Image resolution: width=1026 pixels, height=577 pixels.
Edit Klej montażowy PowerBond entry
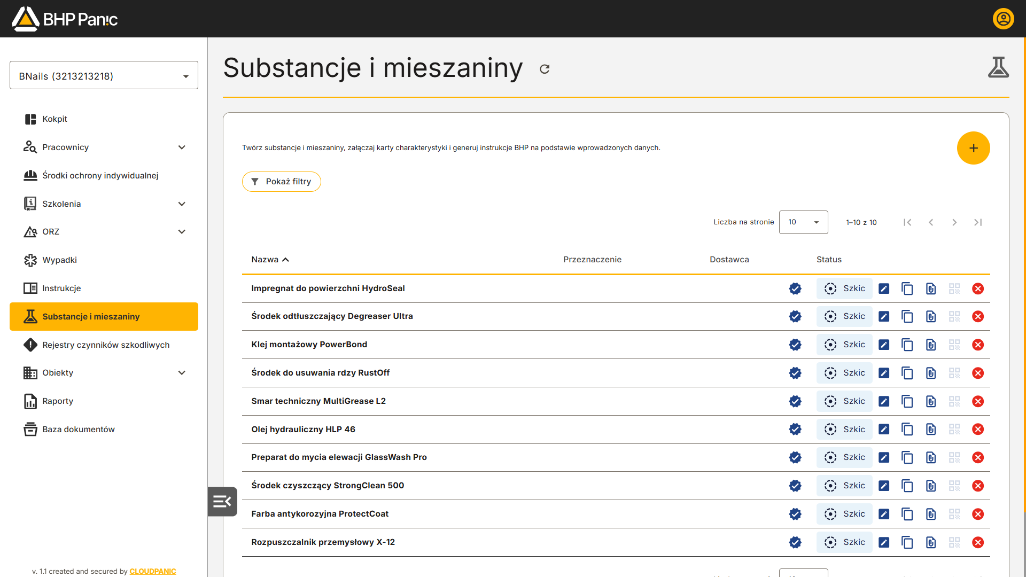(x=884, y=345)
